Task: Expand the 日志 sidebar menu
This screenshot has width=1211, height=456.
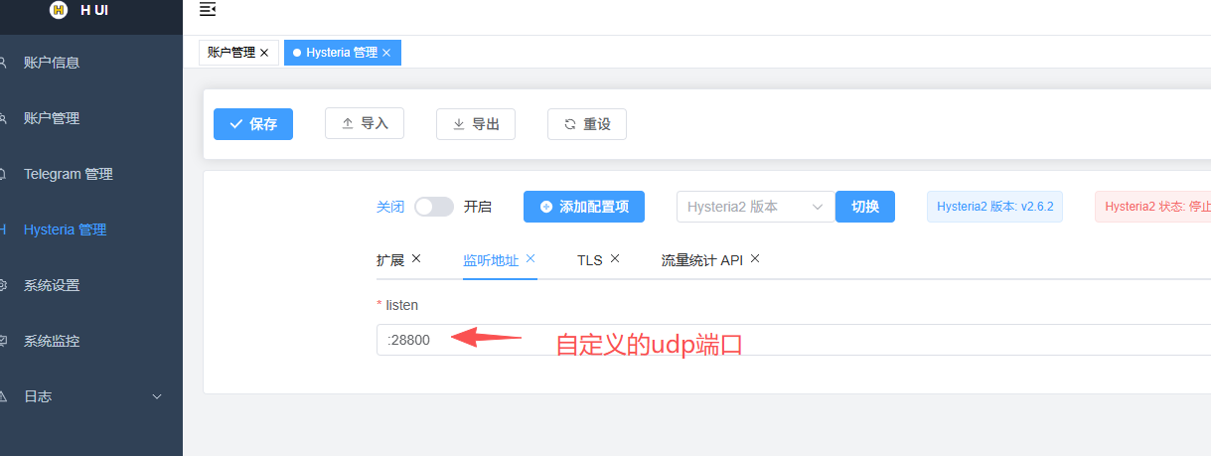Action: (x=91, y=396)
